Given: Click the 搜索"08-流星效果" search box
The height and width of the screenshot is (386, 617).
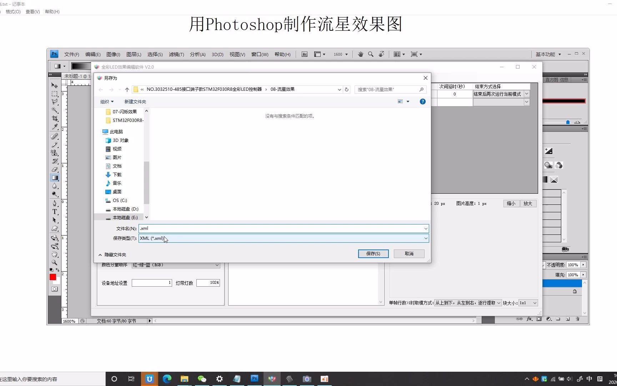Looking at the screenshot, I should coord(390,89).
